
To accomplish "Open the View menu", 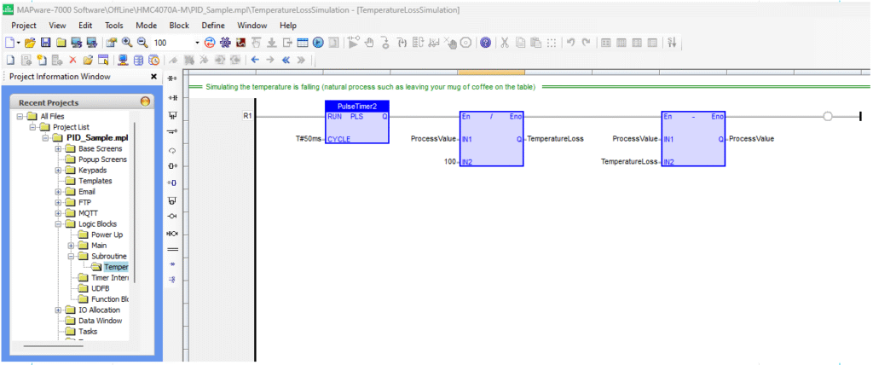I will click(57, 25).
